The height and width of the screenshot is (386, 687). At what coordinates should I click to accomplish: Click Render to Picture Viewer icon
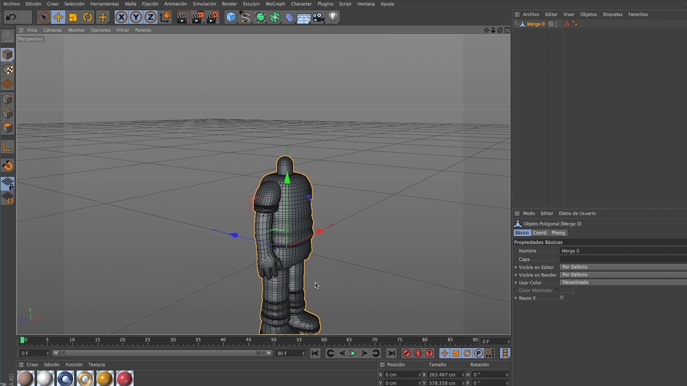coord(198,17)
